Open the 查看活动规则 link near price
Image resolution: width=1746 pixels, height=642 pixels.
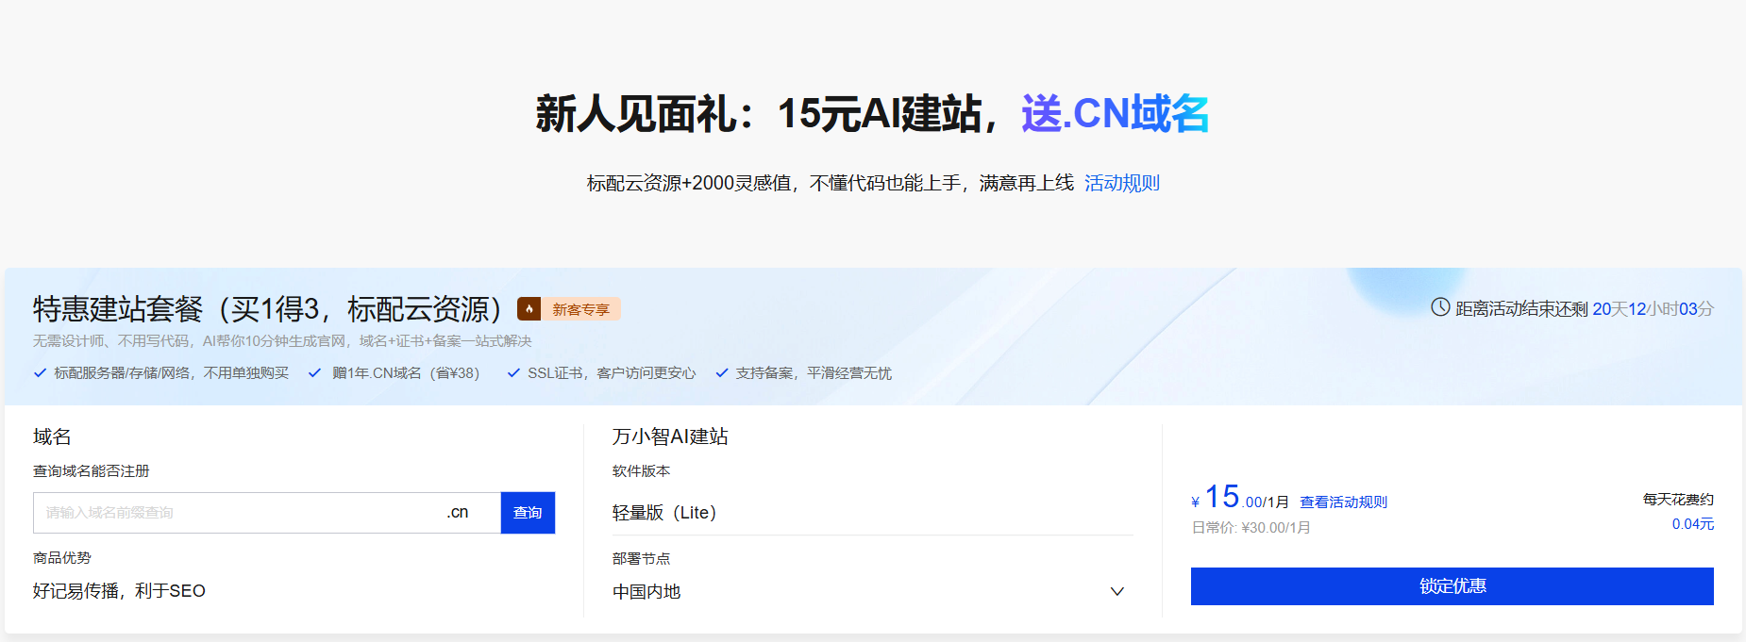click(1344, 502)
